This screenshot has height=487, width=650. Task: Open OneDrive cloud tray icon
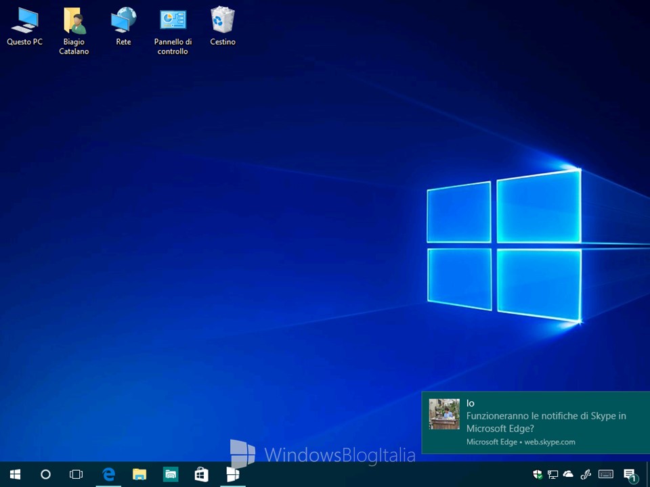pyautogui.click(x=568, y=475)
